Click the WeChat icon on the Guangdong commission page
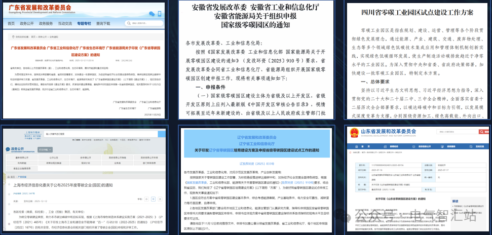Screen dimensions: 492x235 pyautogui.click(x=152, y=14)
